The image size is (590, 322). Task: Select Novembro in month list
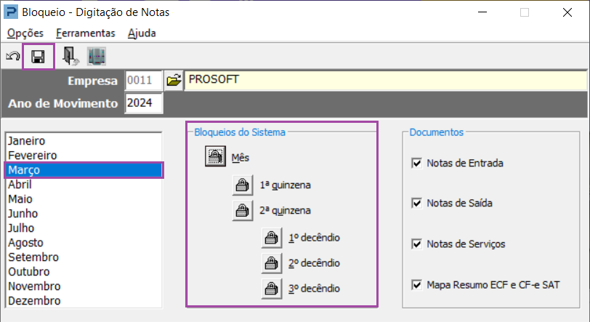point(84,286)
